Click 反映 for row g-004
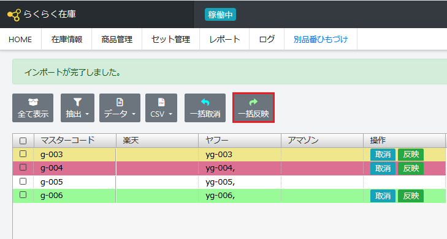Viewport: 447px width, 239px height. 411,169
